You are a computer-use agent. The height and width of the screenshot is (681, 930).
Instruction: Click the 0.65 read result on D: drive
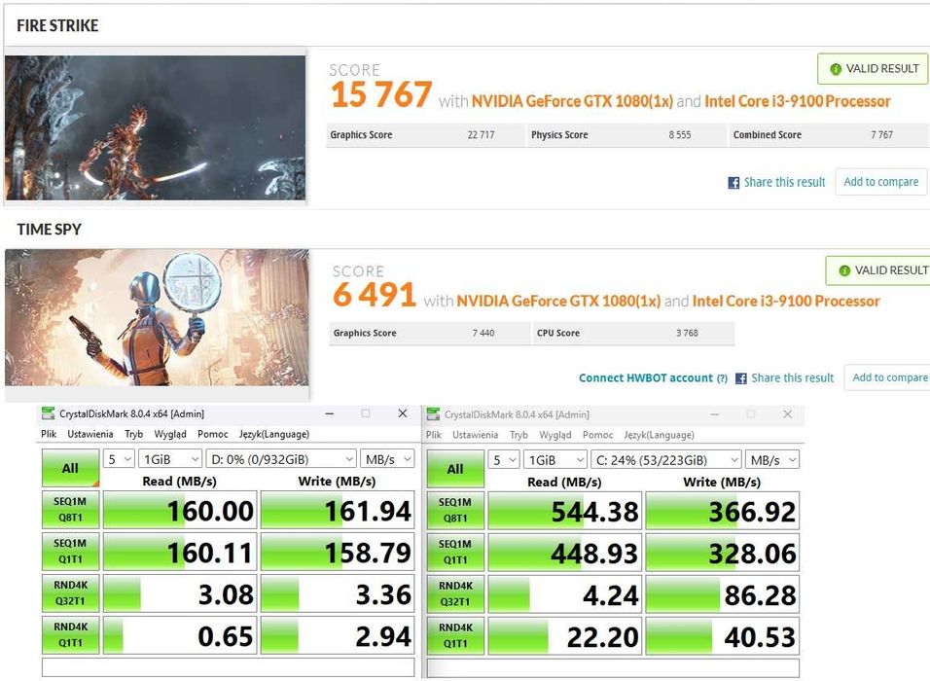pyautogui.click(x=180, y=635)
